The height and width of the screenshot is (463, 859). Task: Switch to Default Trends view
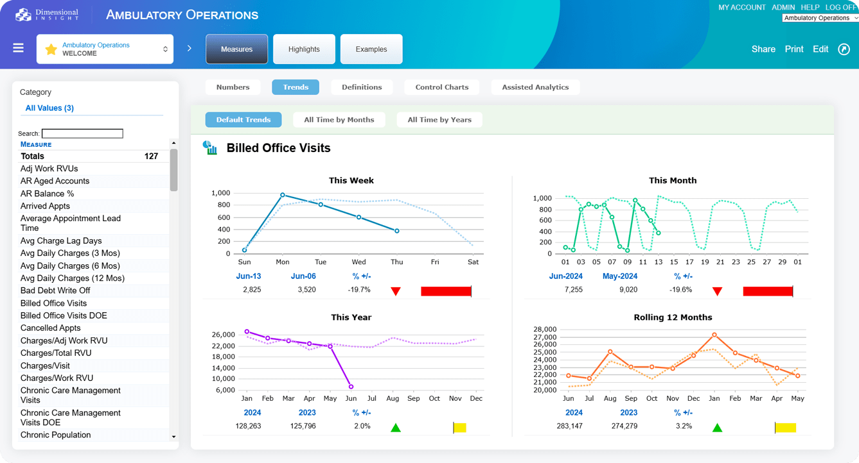coord(244,120)
